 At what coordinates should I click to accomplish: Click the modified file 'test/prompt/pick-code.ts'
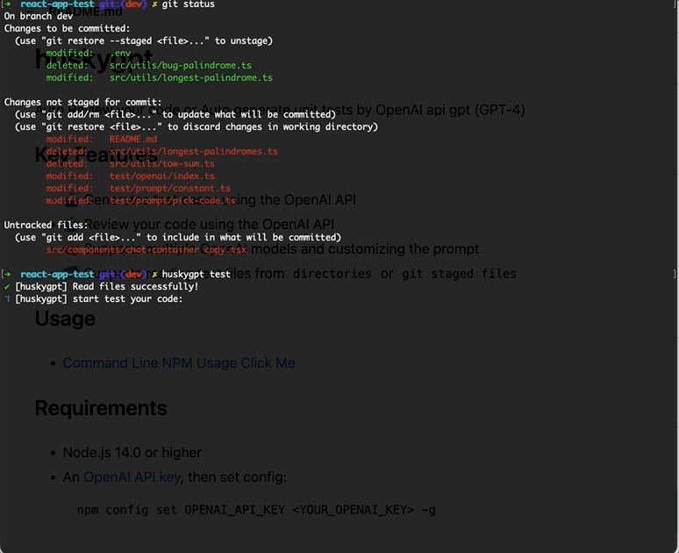(x=172, y=201)
